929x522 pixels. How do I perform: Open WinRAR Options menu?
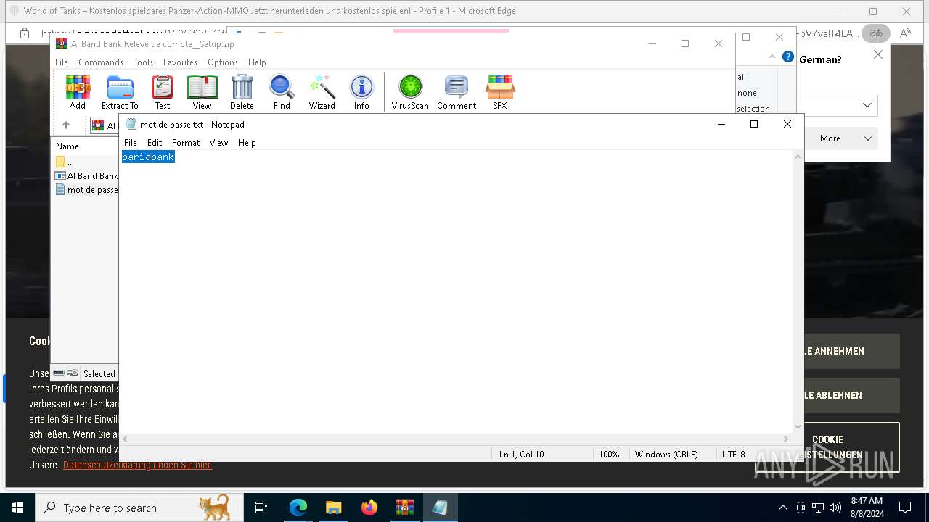(223, 62)
